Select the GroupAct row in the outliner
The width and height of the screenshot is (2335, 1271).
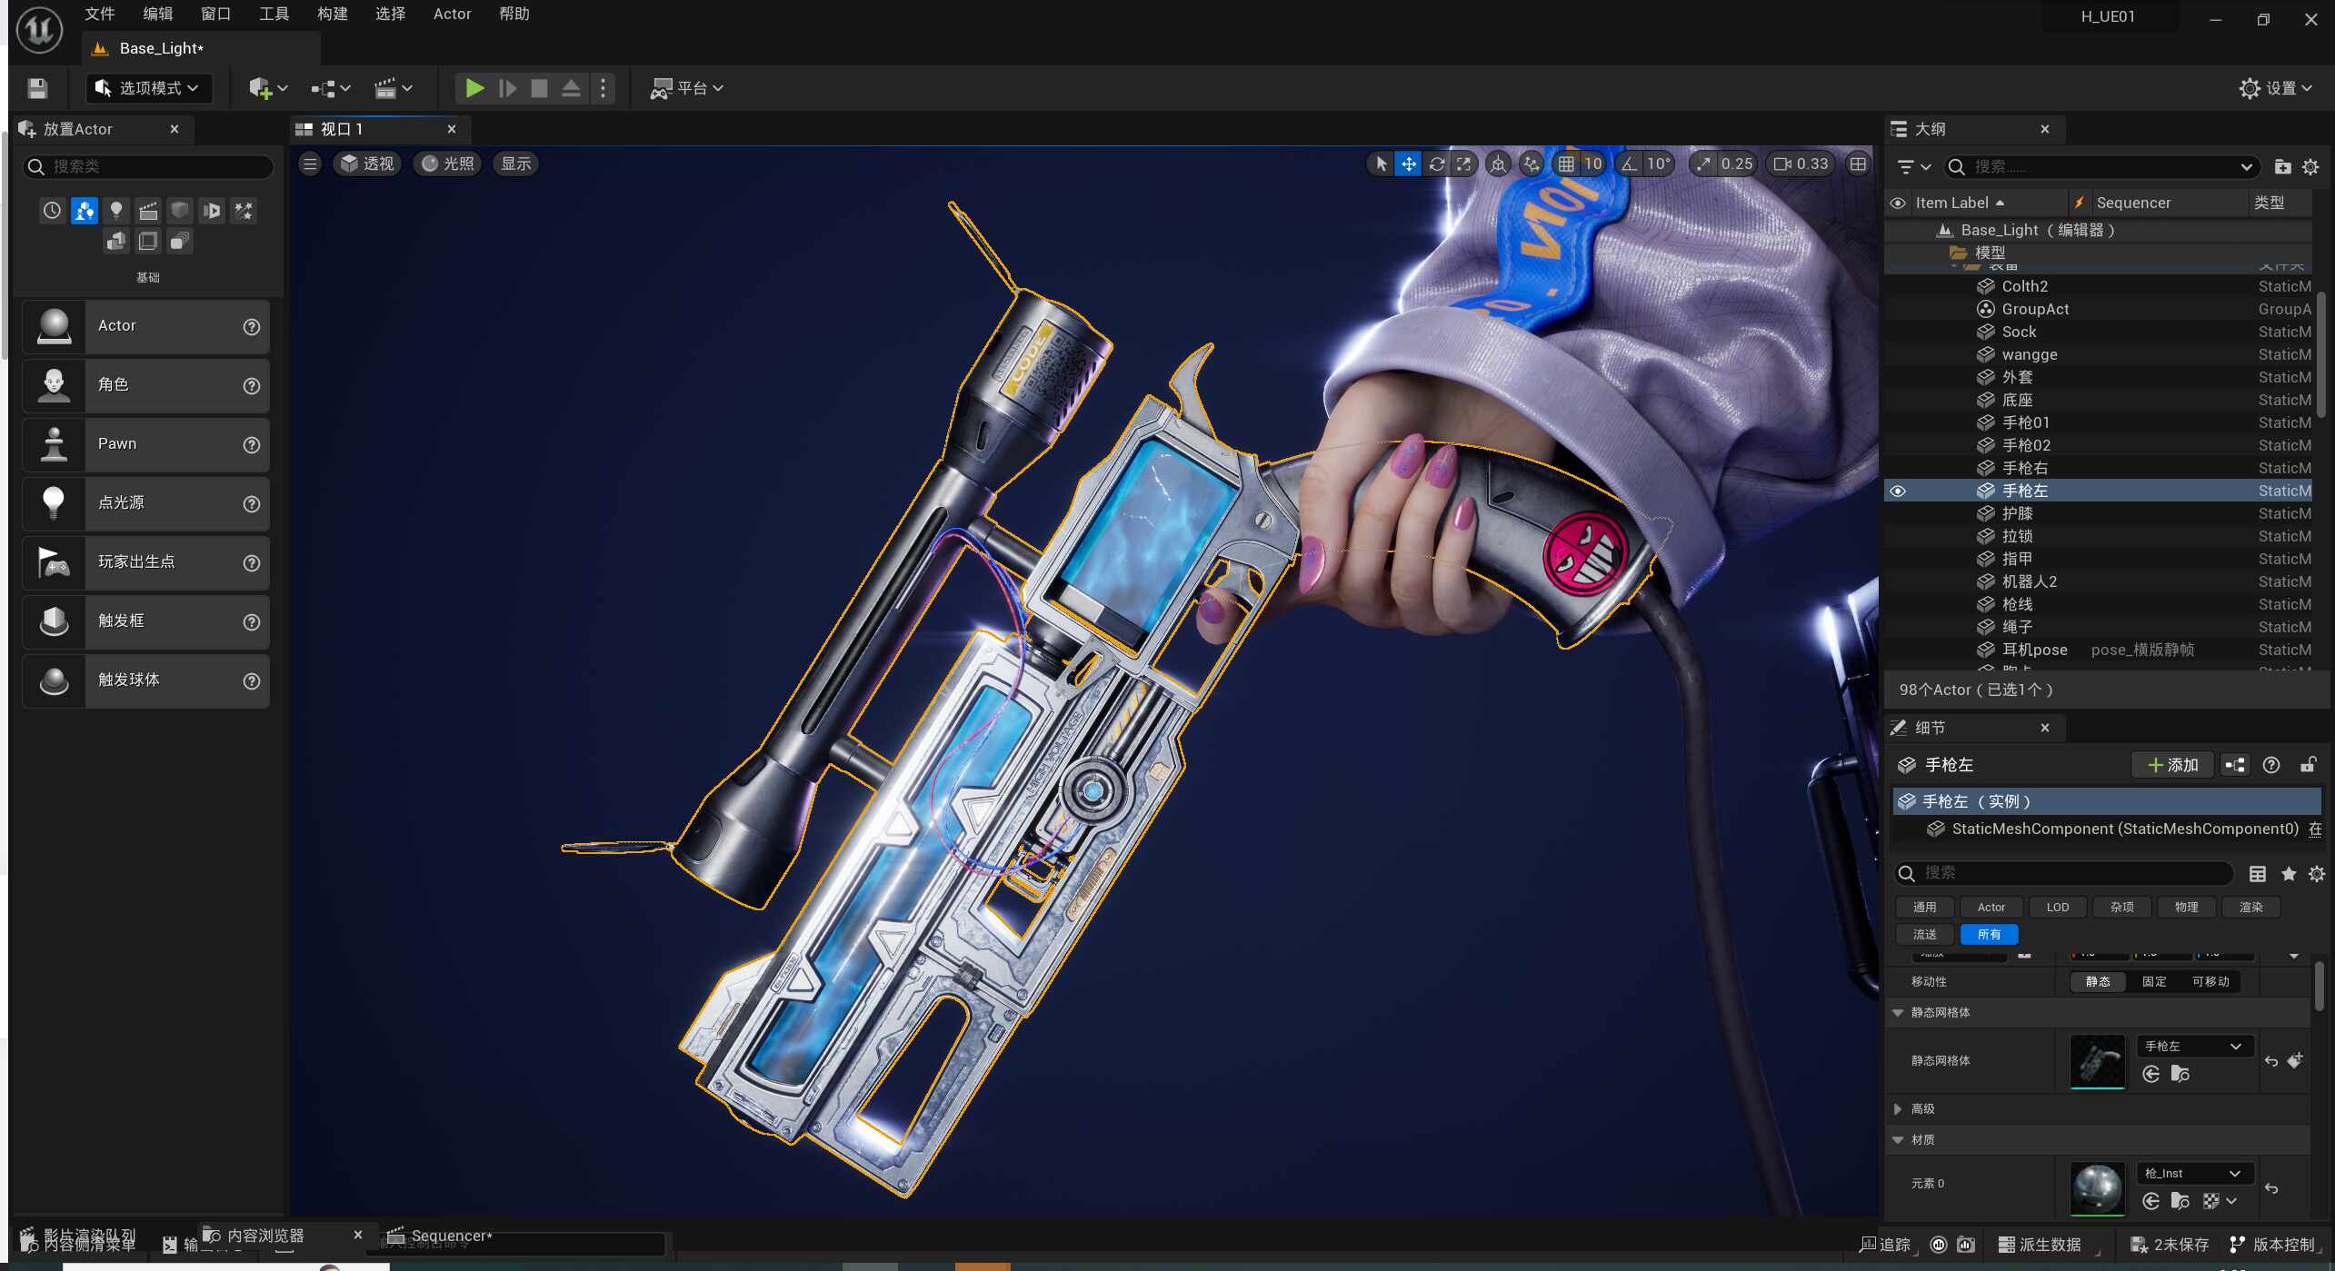click(2100, 310)
